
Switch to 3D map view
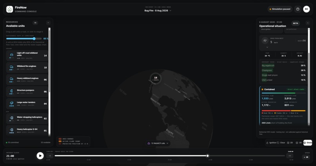299,143
